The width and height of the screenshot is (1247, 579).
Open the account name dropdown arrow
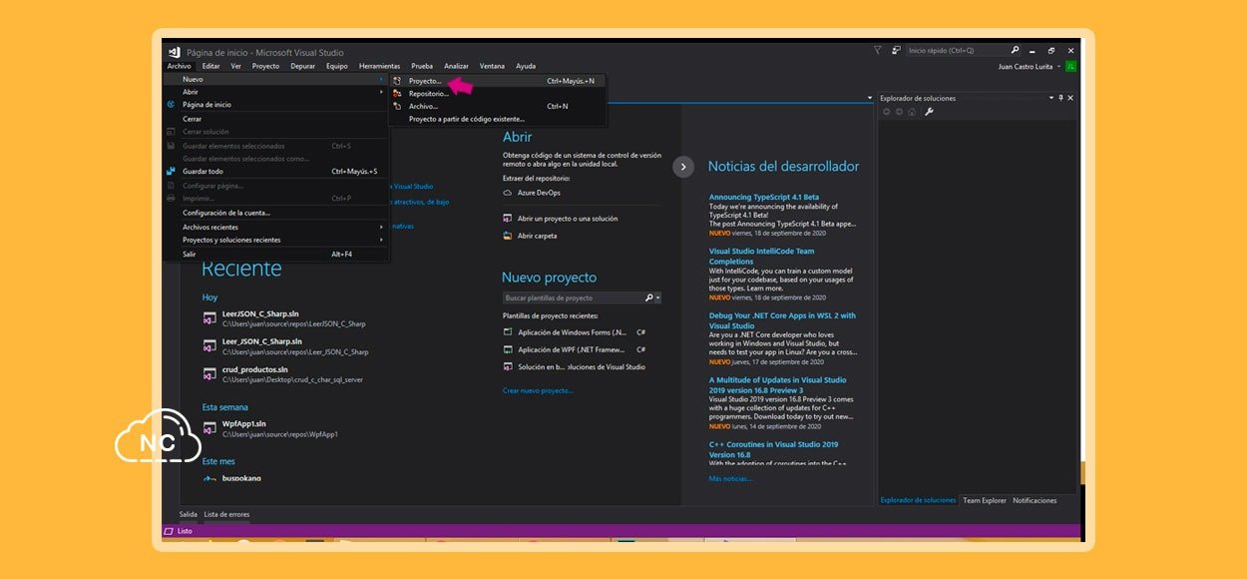click(1058, 66)
